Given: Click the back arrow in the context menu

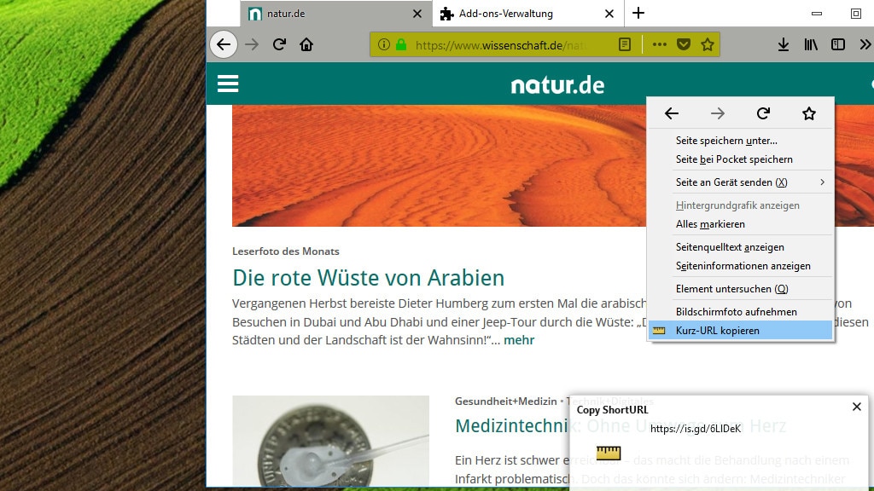Looking at the screenshot, I should [672, 113].
